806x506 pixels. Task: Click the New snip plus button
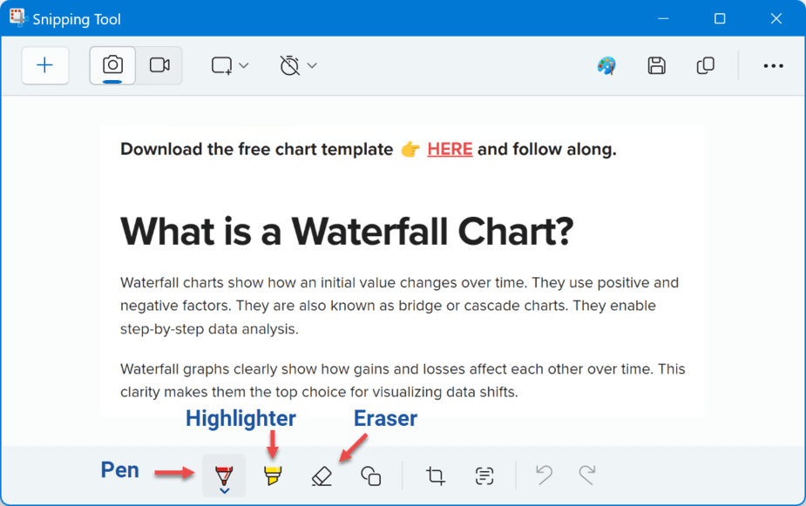point(45,66)
